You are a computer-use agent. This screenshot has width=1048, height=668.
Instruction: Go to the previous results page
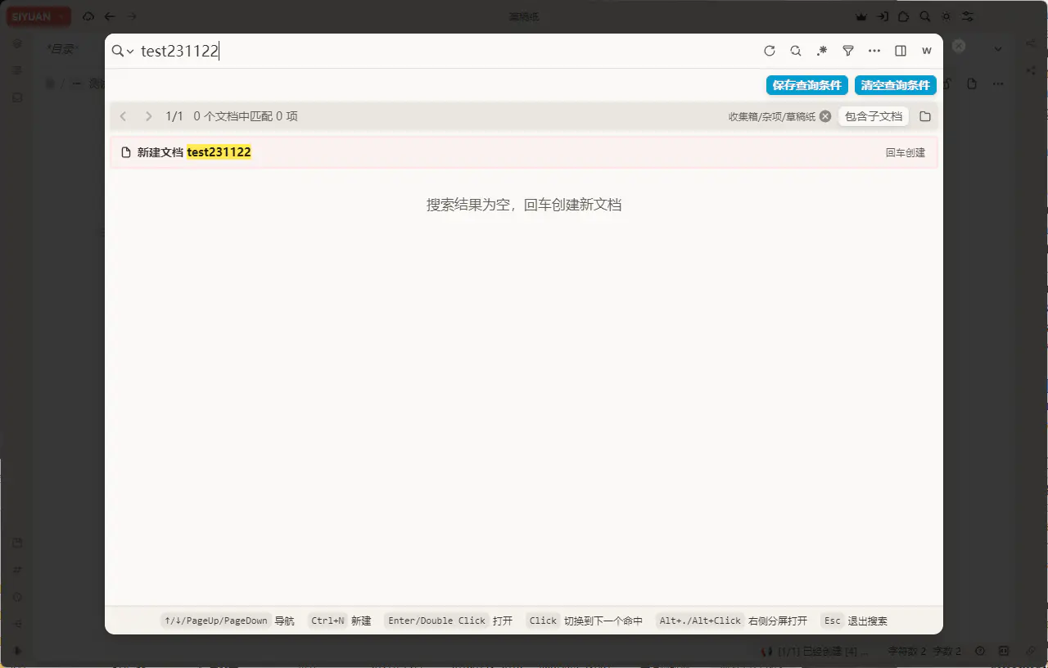[124, 116]
